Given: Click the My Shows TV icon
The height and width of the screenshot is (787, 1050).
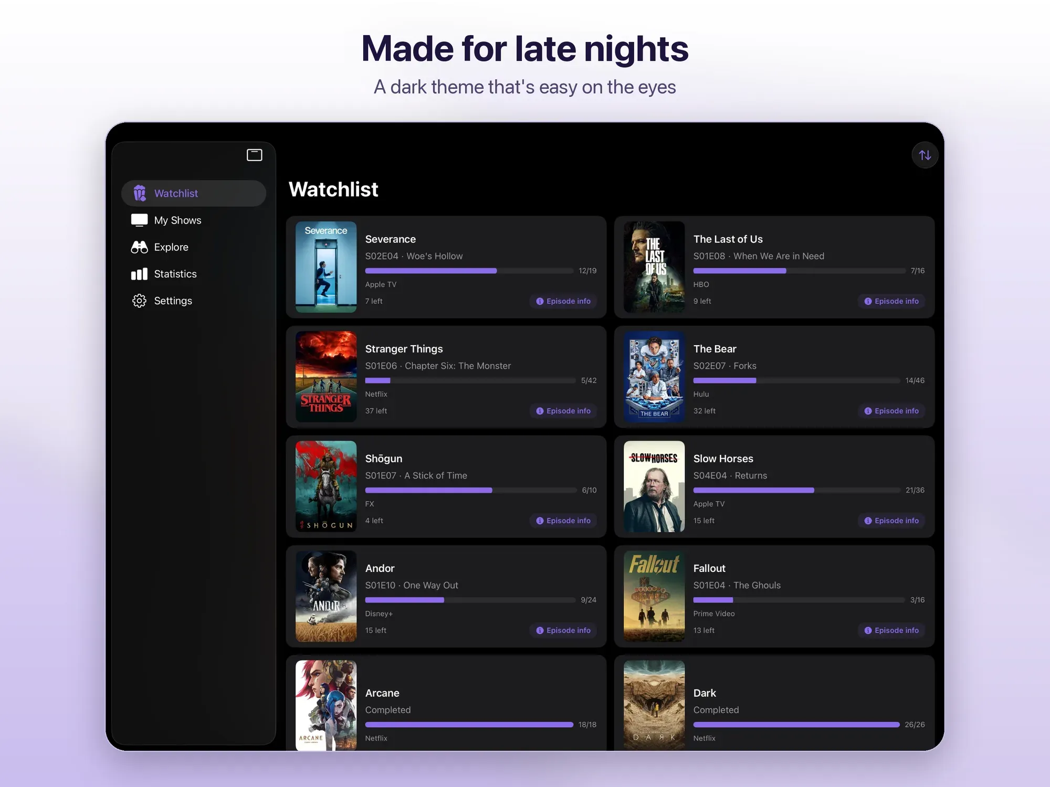Looking at the screenshot, I should tap(139, 220).
